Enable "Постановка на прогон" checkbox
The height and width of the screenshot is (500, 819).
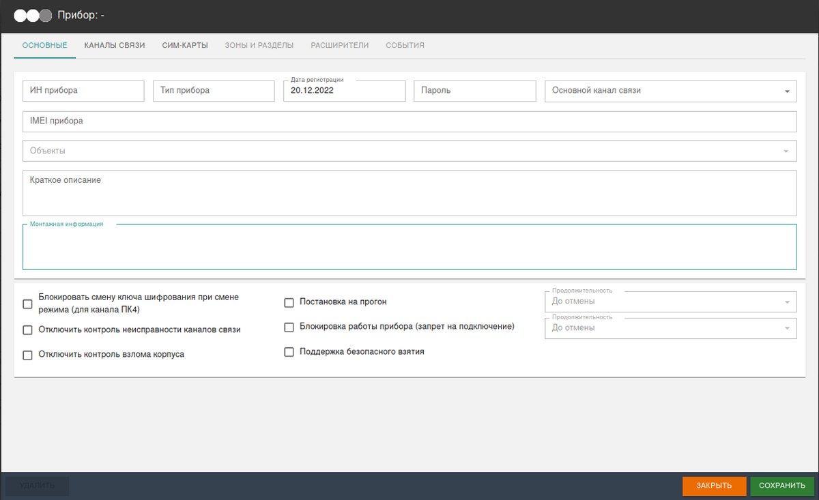tap(289, 302)
